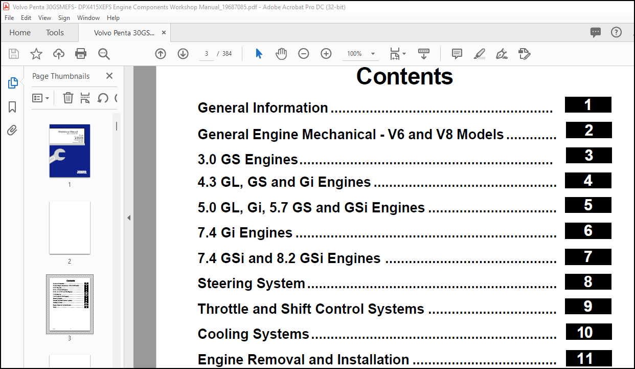Open the fit page options tool
The height and width of the screenshot is (369, 635).
tap(397, 54)
